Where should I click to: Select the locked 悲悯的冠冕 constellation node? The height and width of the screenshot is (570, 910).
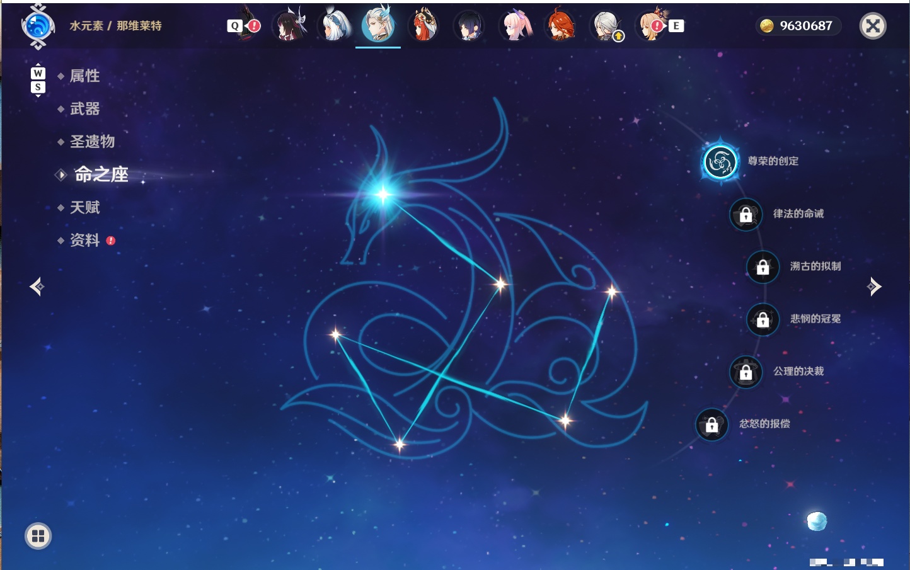click(763, 319)
